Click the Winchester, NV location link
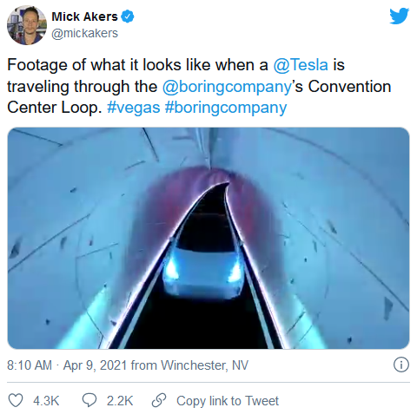This screenshot has width=417, height=414. [204, 365]
